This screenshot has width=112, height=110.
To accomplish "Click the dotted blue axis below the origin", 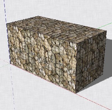I will pyautogui.click(x=12, y=86).
